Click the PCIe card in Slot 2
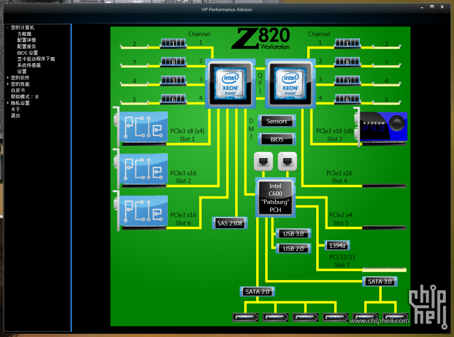 click(x=141, y=168)
